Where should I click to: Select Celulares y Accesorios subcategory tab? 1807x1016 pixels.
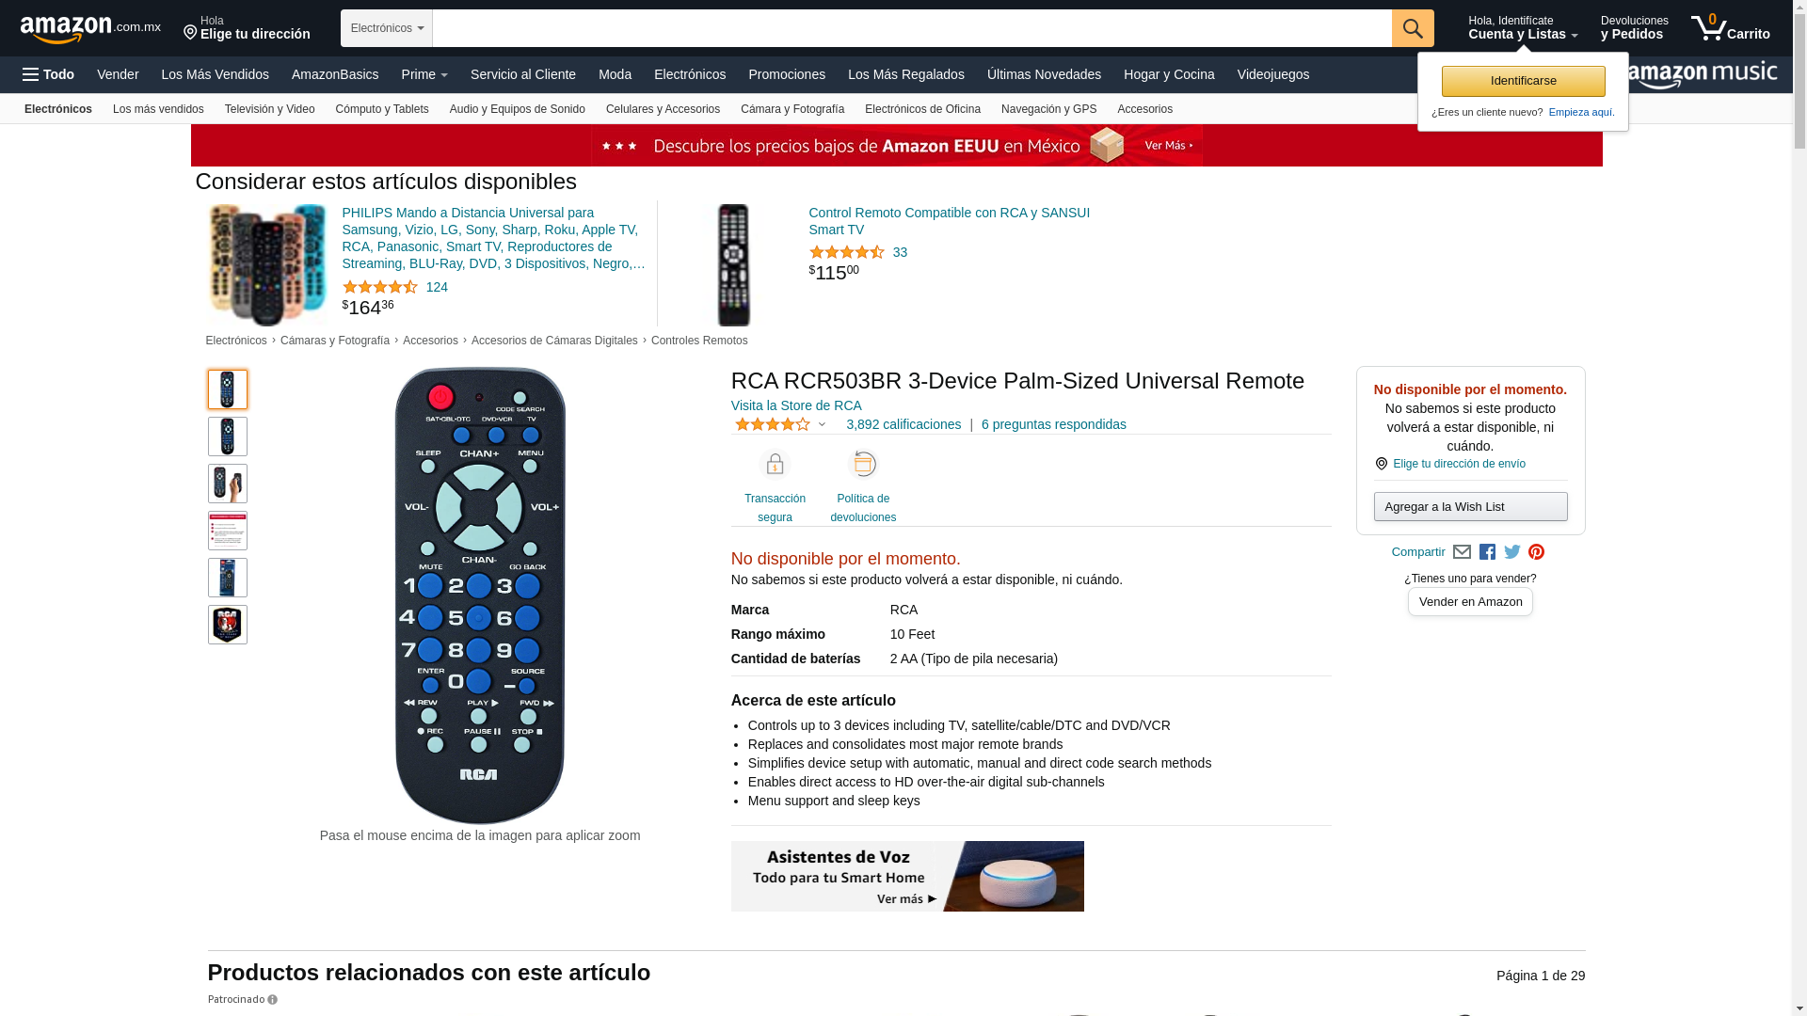coord(663,109)
